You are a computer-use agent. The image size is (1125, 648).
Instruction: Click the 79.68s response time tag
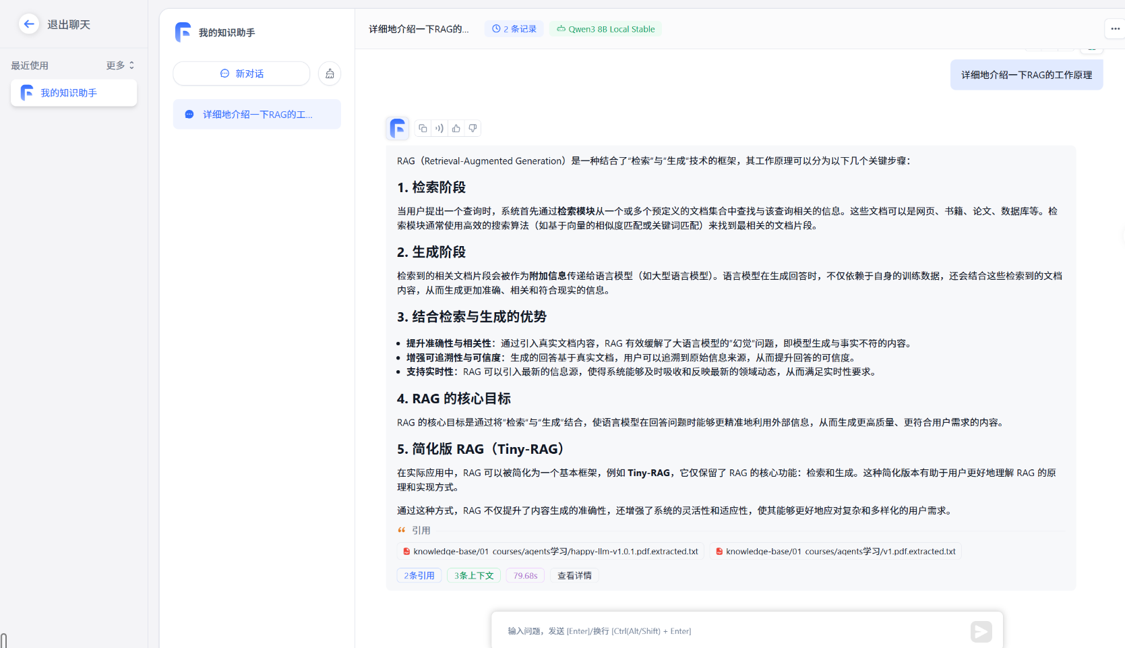(525, 575)
